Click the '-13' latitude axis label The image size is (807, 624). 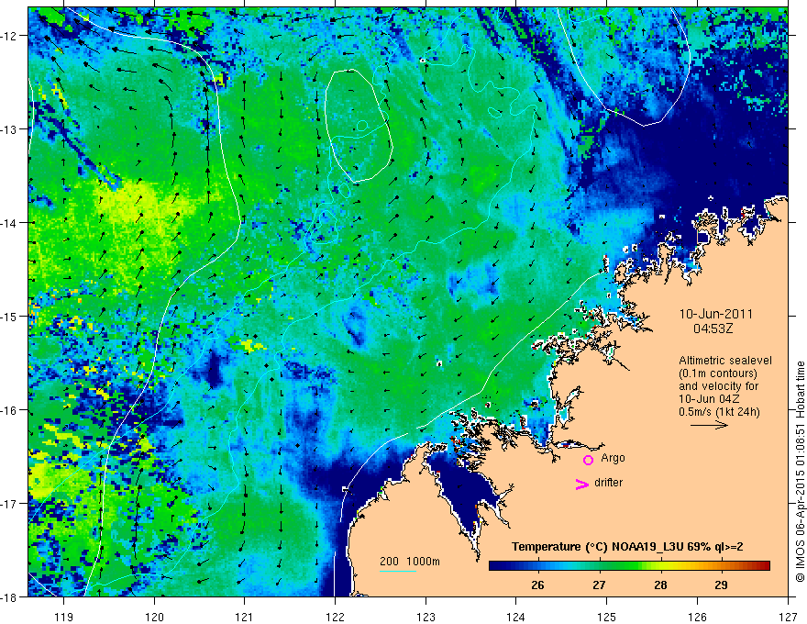click(10, 129)
